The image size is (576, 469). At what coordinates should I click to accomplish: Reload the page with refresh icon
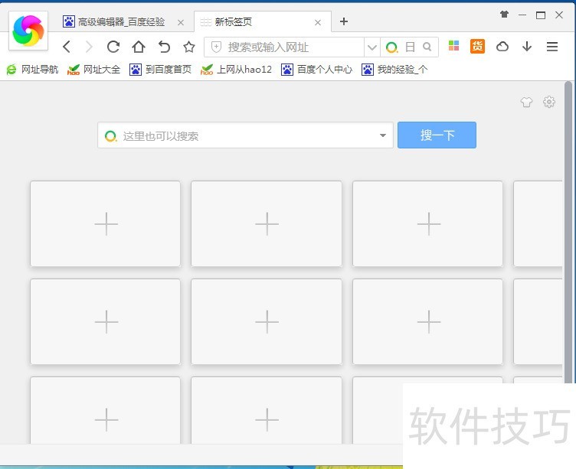point(113,47)
